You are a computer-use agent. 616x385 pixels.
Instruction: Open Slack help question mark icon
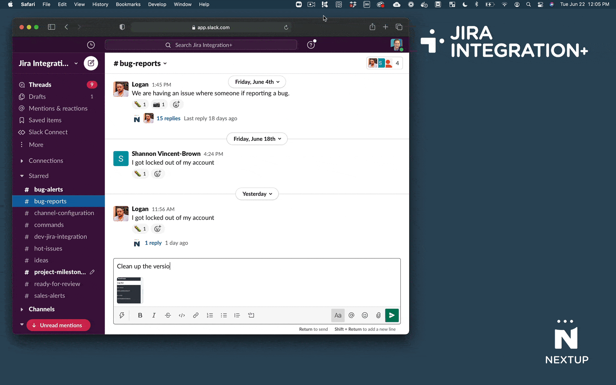311,45
